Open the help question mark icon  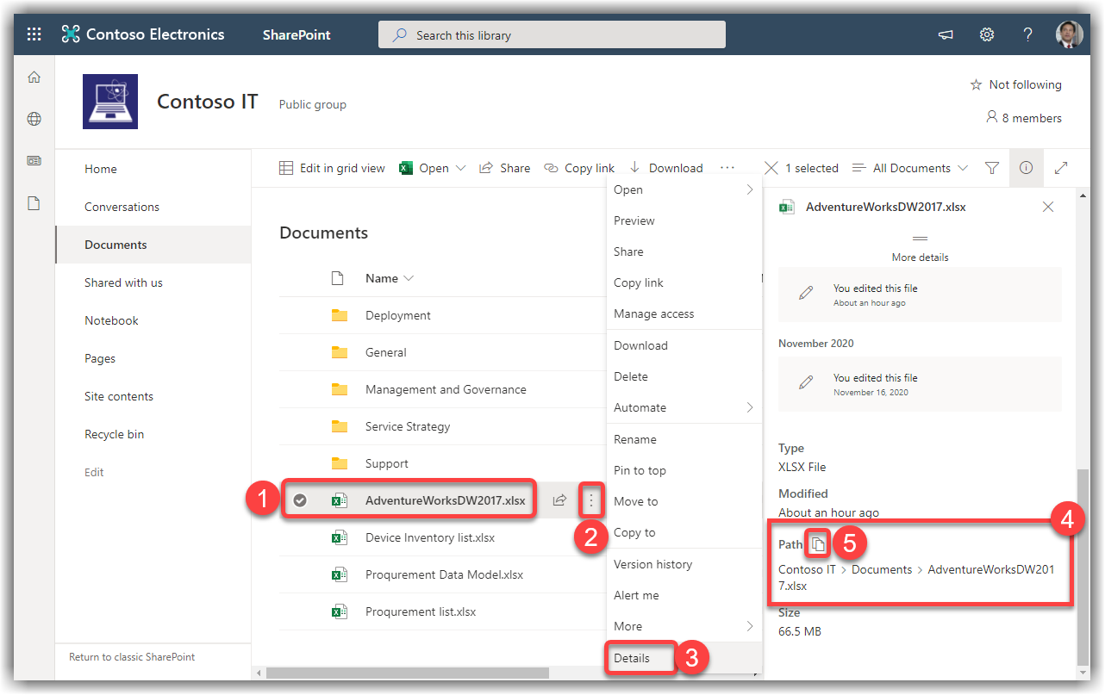coord(1028,35)
